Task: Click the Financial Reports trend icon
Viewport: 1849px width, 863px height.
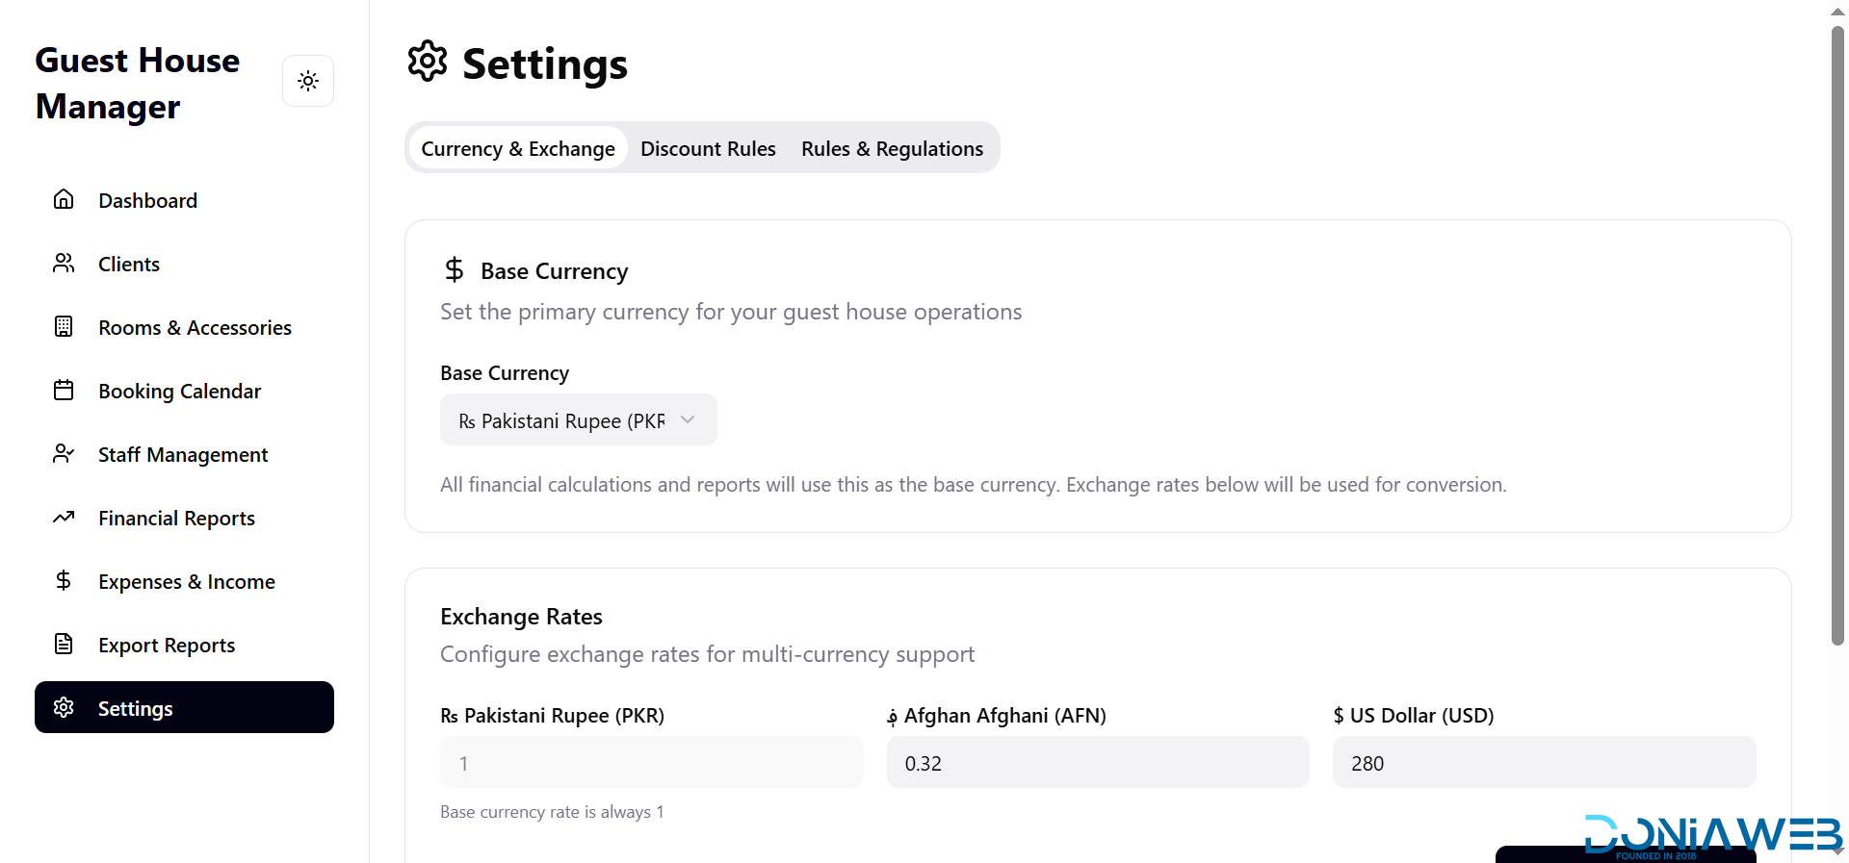Action: coord(64,517)
